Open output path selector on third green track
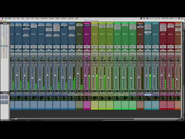The width and height of the screenshot is (185, 139). [133, 47]
